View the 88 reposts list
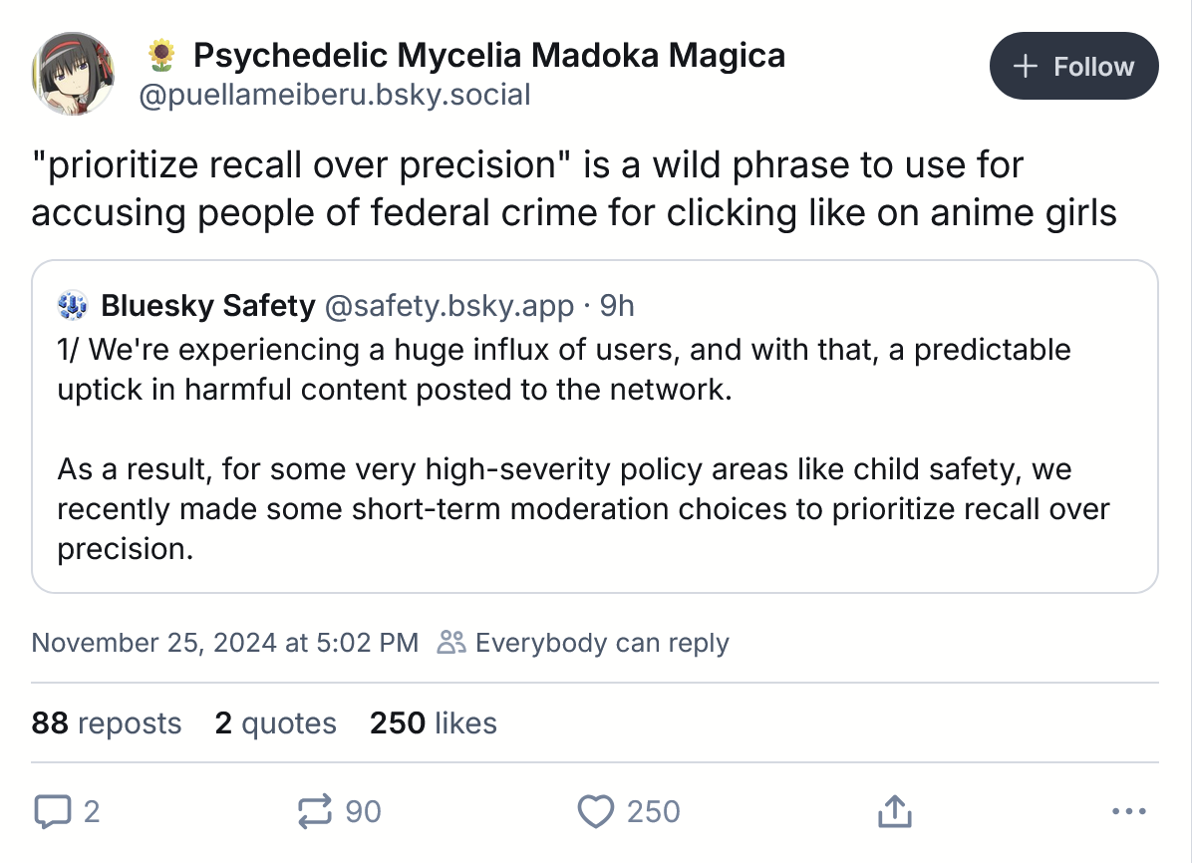The height and width of the screenshot is (863, 1192). (x=107, y=722)
